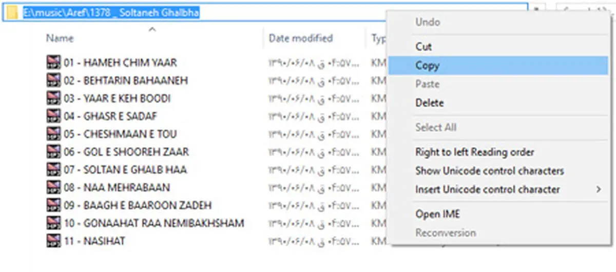The height and width of the screenshot is (272, 616).
Task: Sort by the Date modified column header
Action: coord(301,38)
